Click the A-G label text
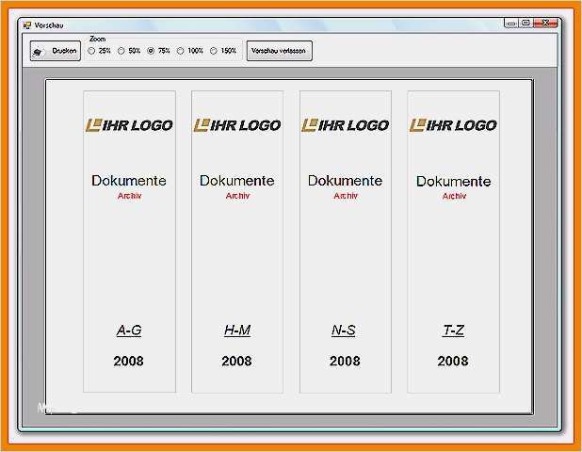582x452 pixels. (129, 331)
